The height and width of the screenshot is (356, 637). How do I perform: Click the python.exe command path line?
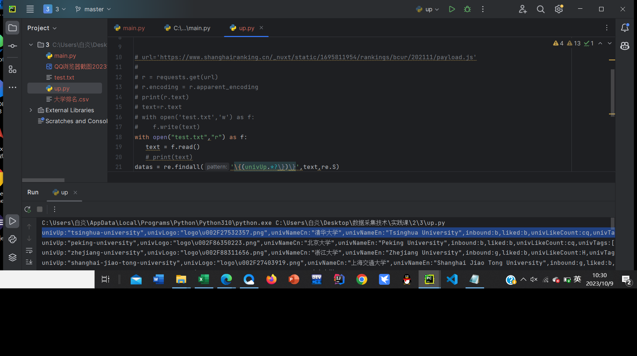[x=243, y=223]
